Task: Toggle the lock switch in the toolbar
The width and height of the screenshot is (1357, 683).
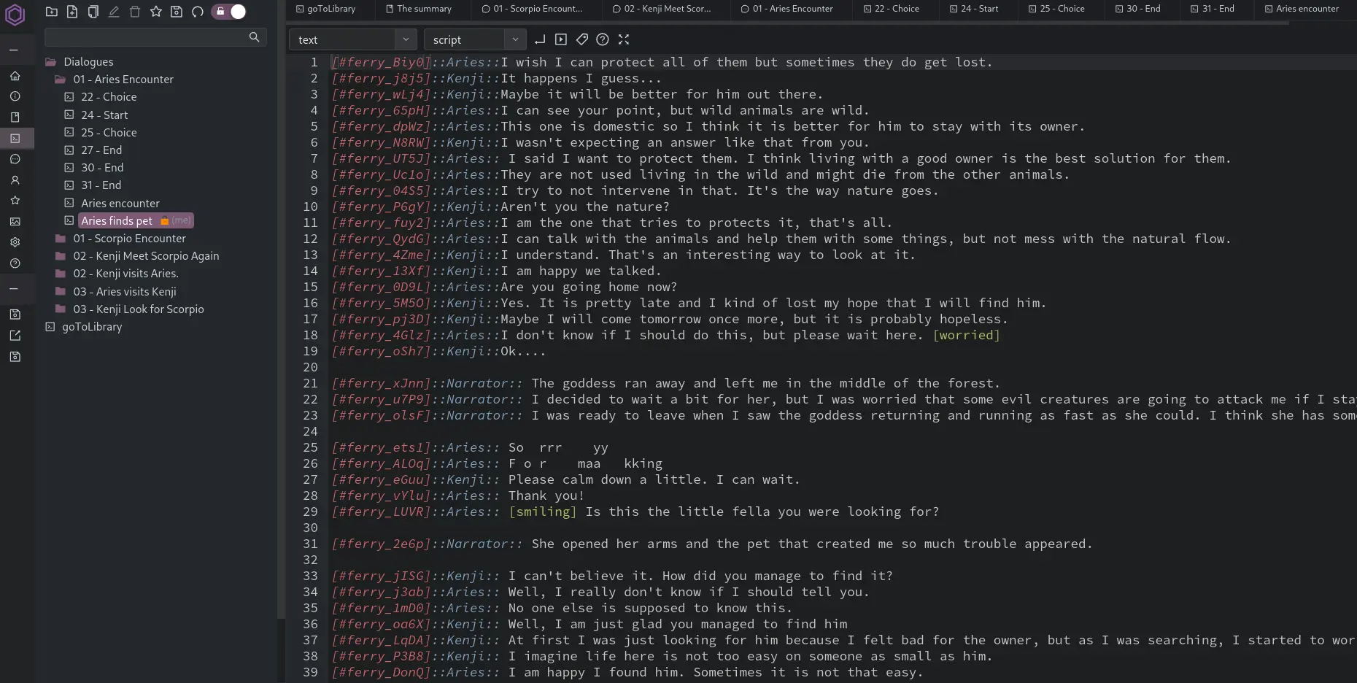Action: tap(228, 12)
